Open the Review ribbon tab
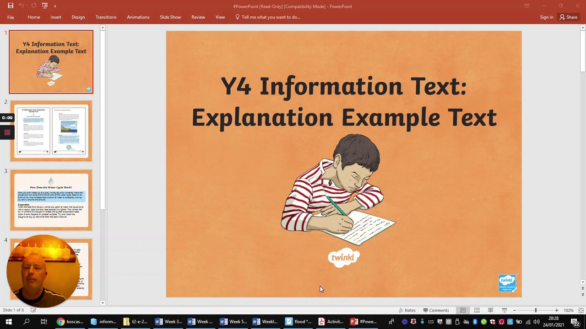The width and height of the screenshot is (586, 329). (198, 17)
